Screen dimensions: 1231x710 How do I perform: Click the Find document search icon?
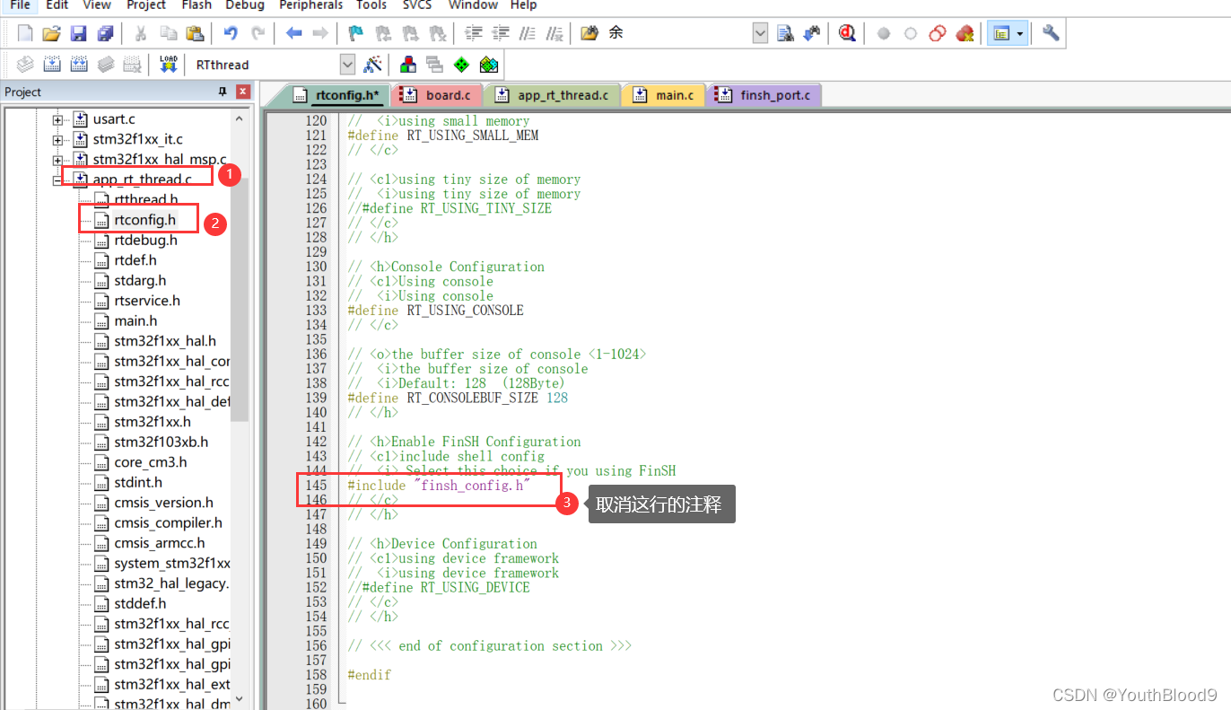coord(785,33)
